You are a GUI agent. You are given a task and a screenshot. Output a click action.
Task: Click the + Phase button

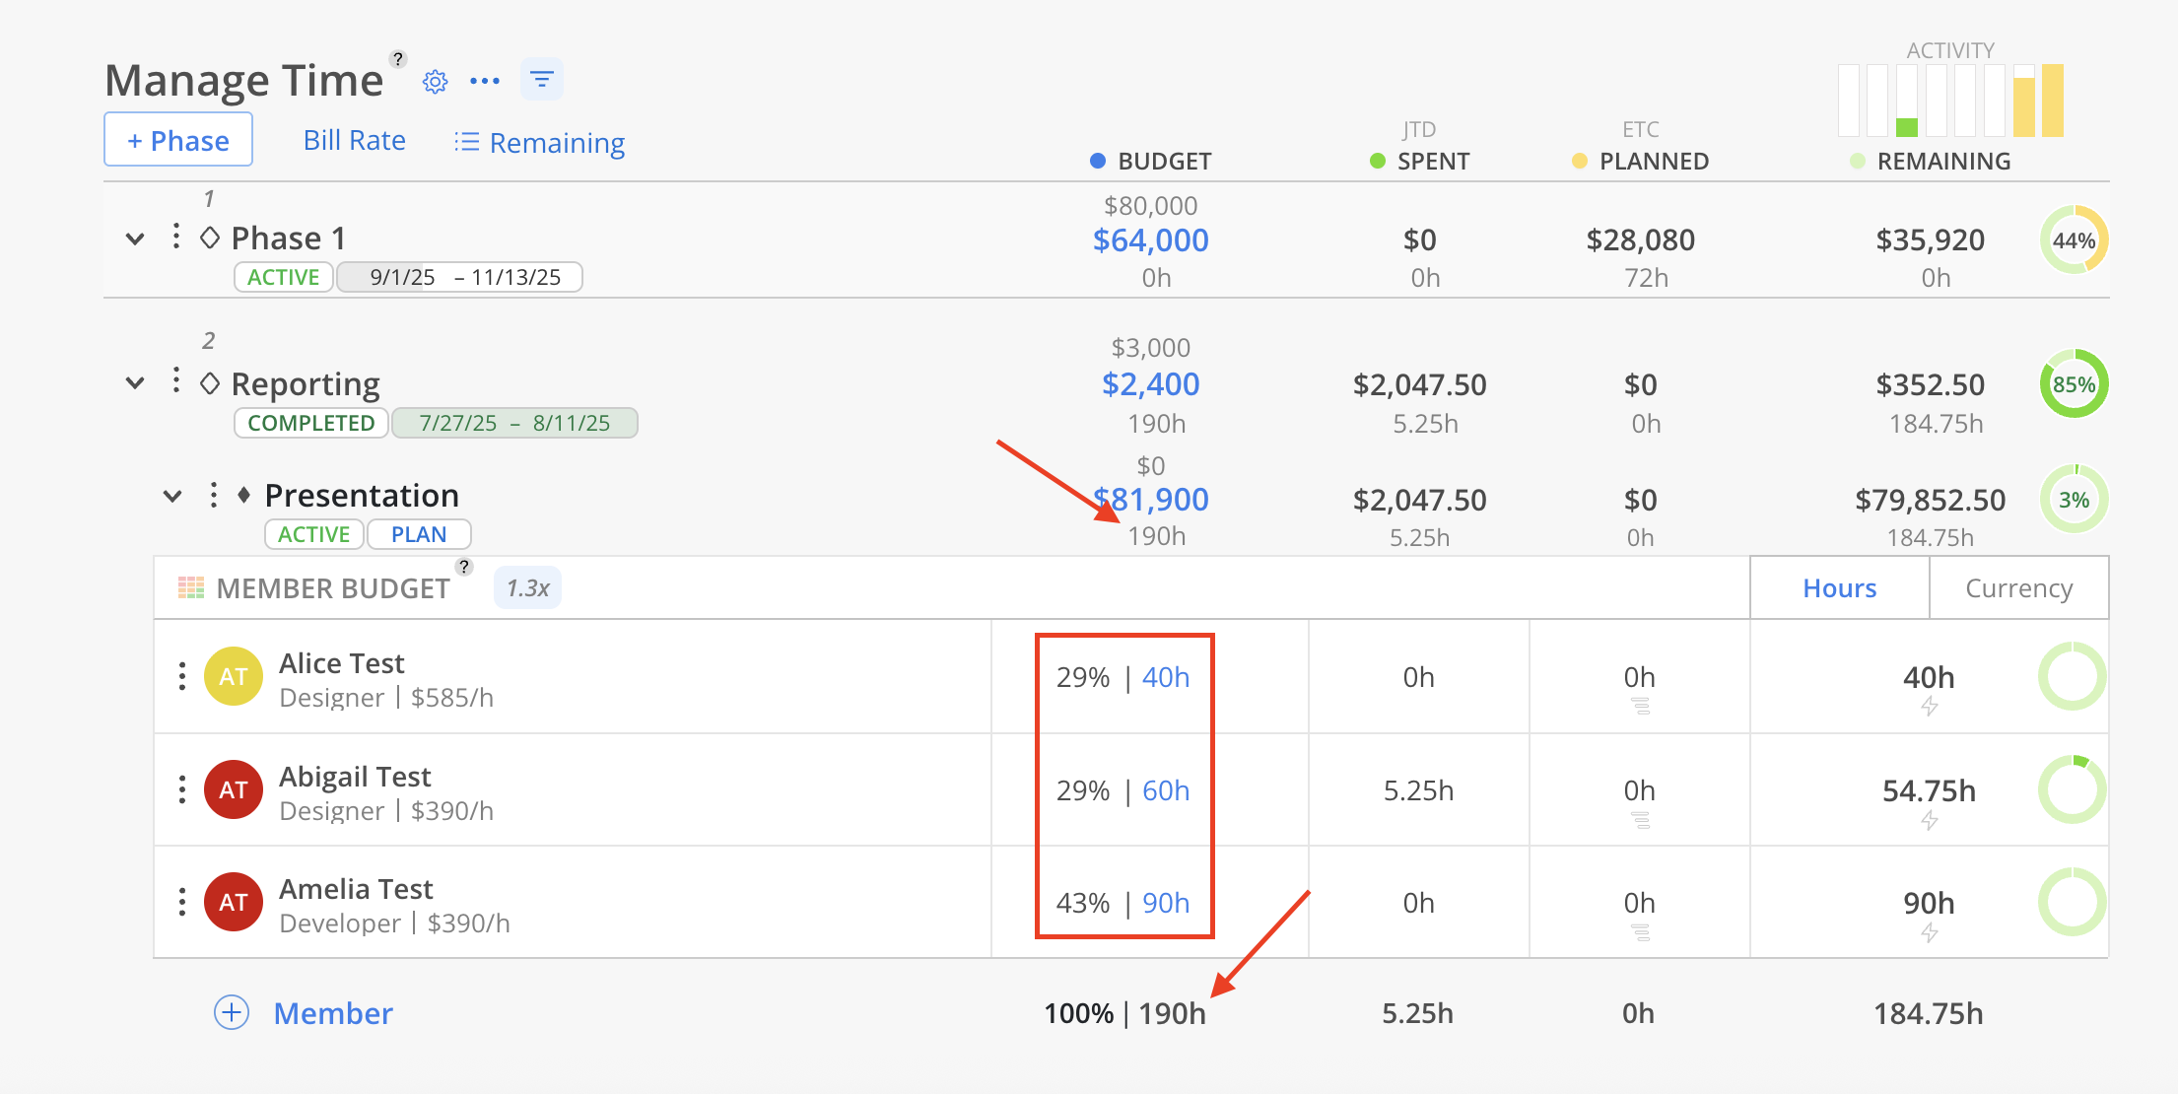(x=178, y=140)
